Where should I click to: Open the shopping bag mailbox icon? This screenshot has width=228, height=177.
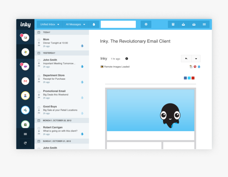click(x=25, y=124)
